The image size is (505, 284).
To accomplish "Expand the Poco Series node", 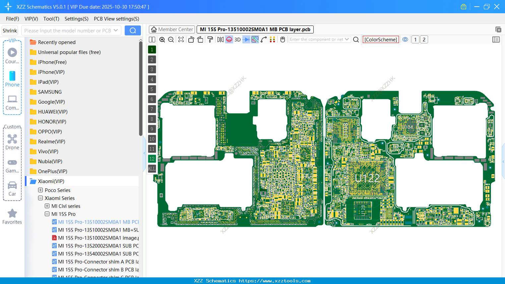I will pyautogui.click(x=40, y=190).
